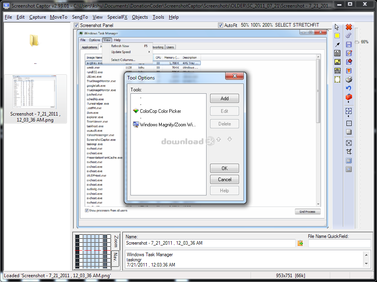Open settings with the gears icon
Viewport: 377px width, 282px height.
pyautogui.click(x=348, y=36)
